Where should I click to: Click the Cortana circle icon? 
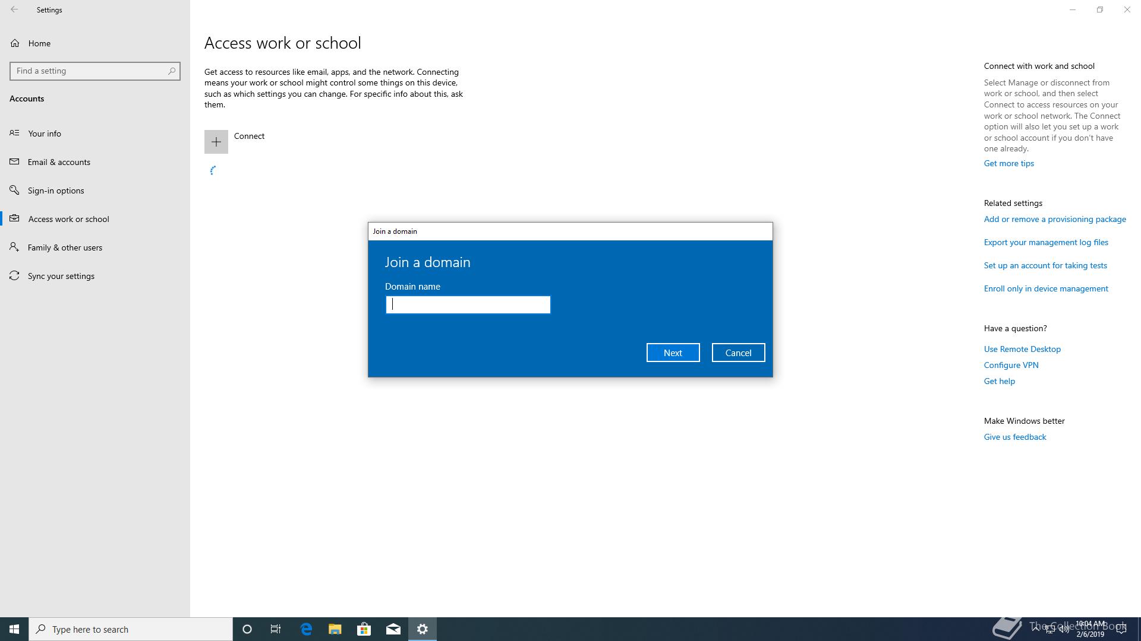[x=247, y=629]
